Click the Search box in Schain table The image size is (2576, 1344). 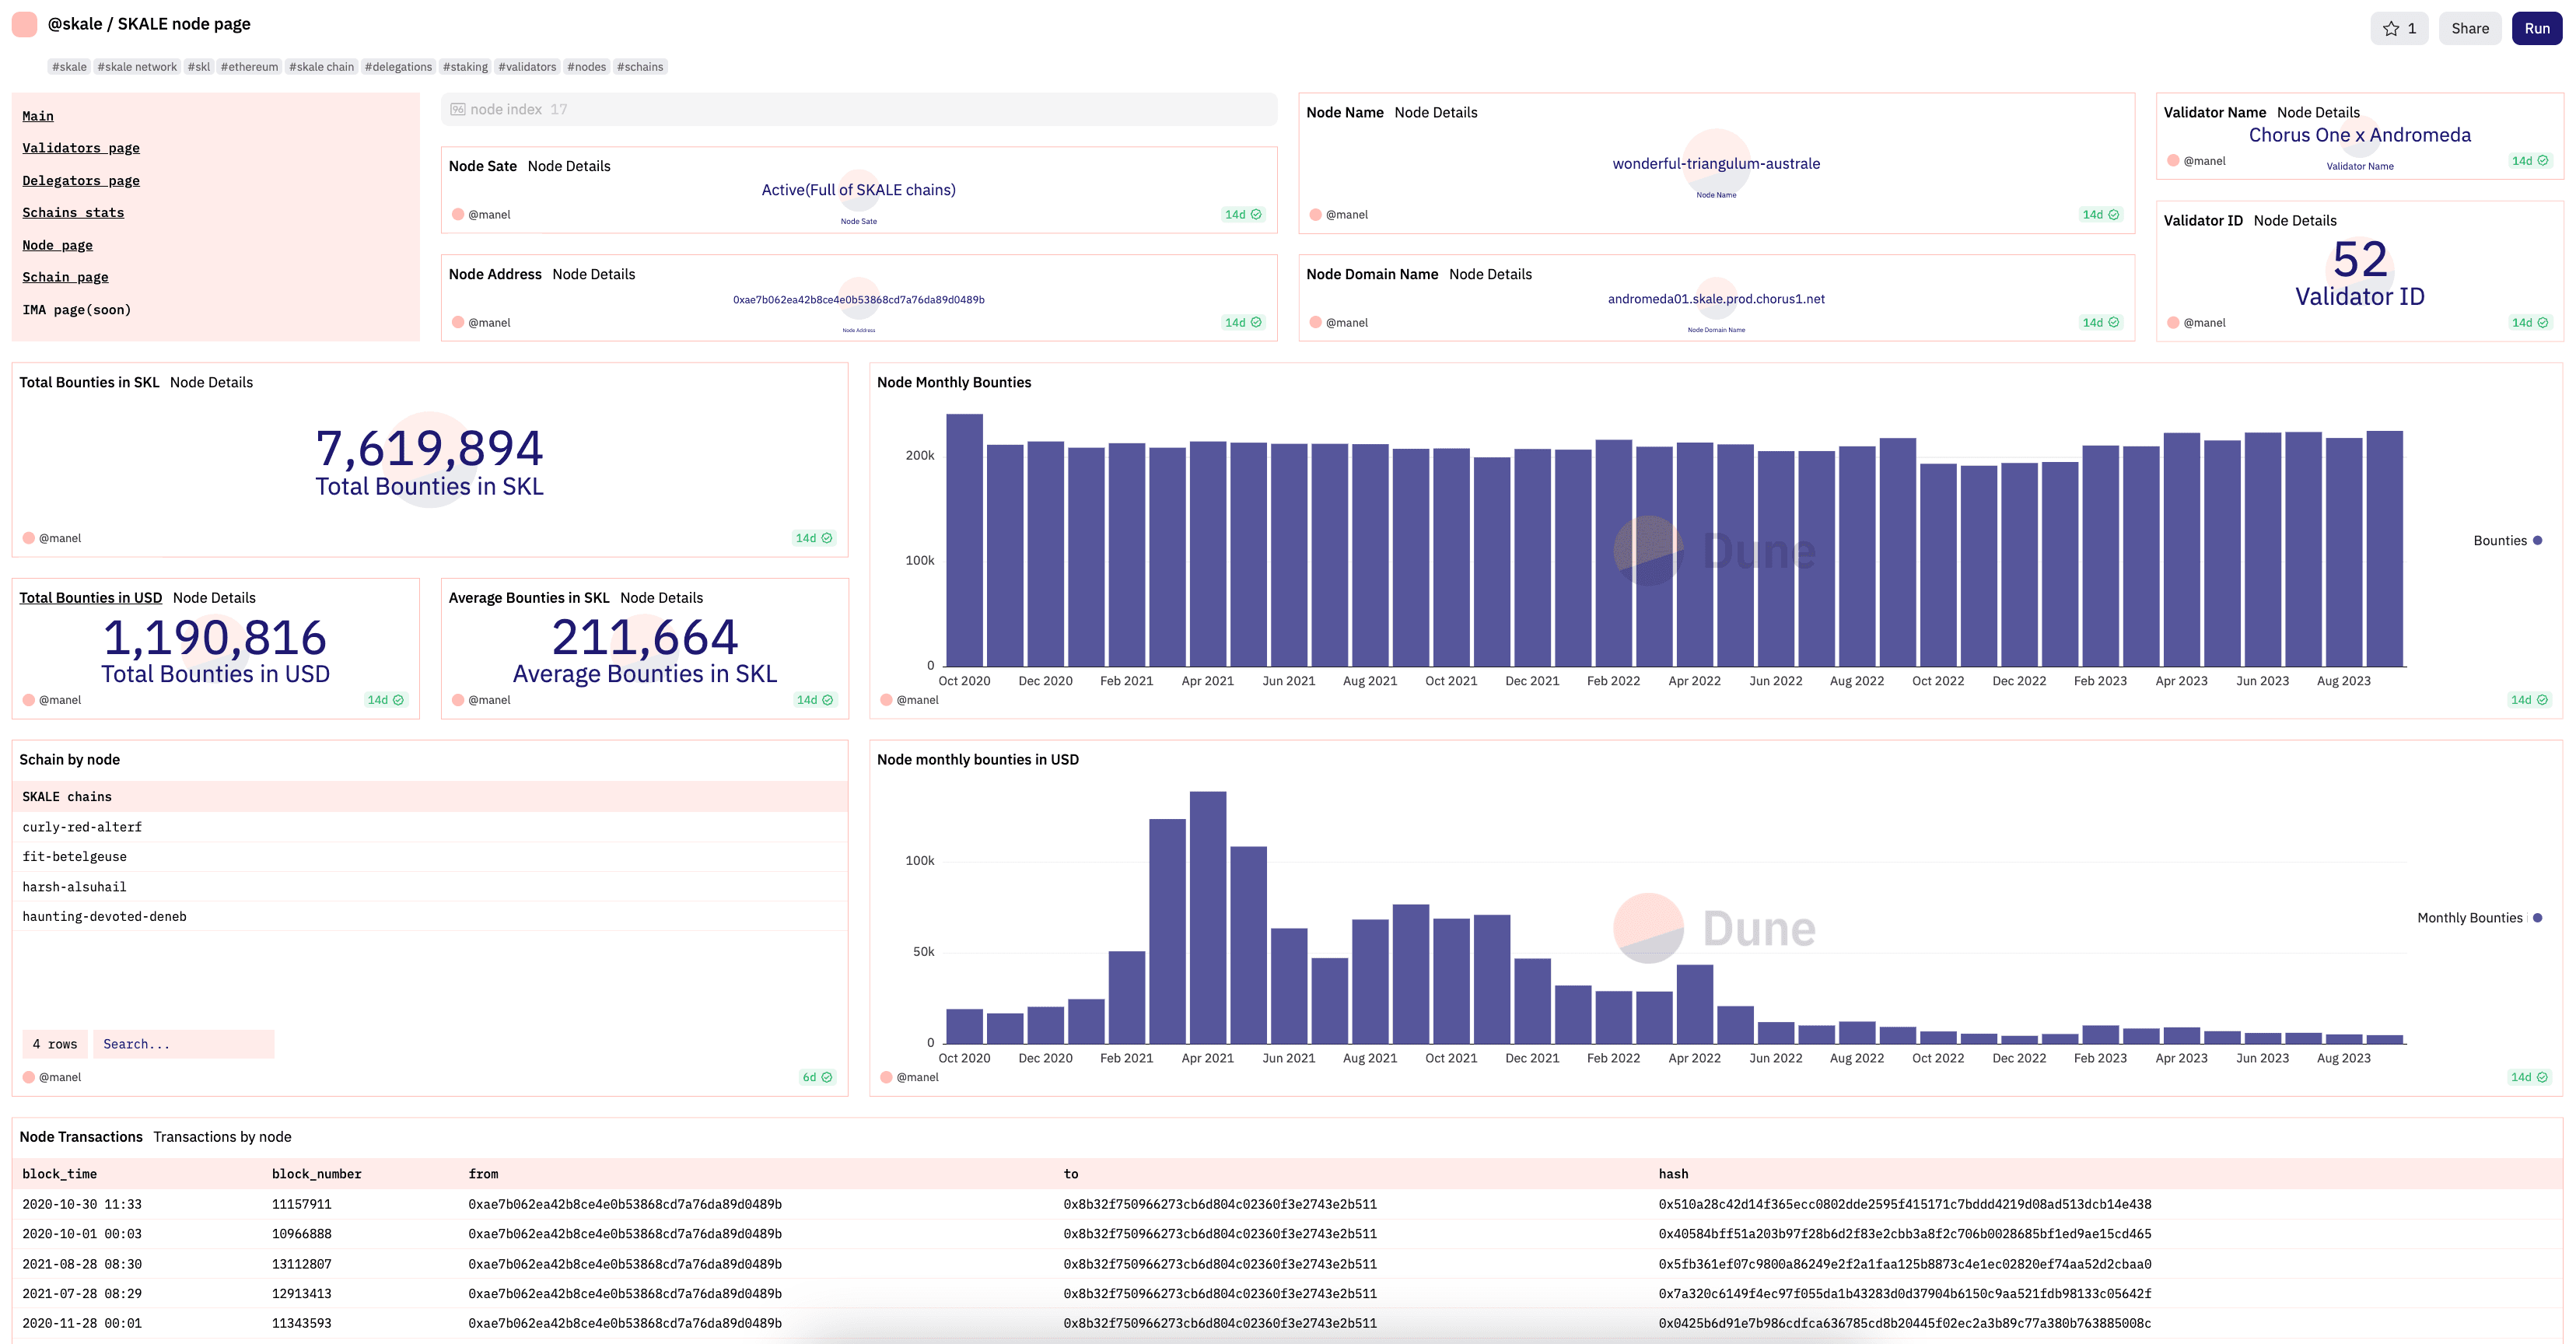click(183, 1044)
